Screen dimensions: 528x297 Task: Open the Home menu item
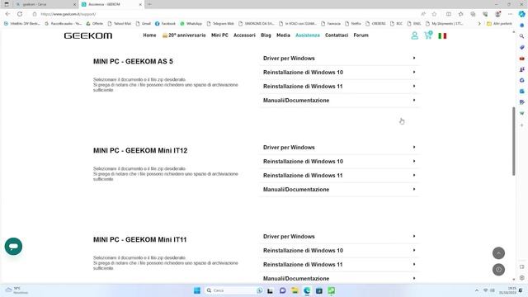pyautogui.click(x=149, y=35)
